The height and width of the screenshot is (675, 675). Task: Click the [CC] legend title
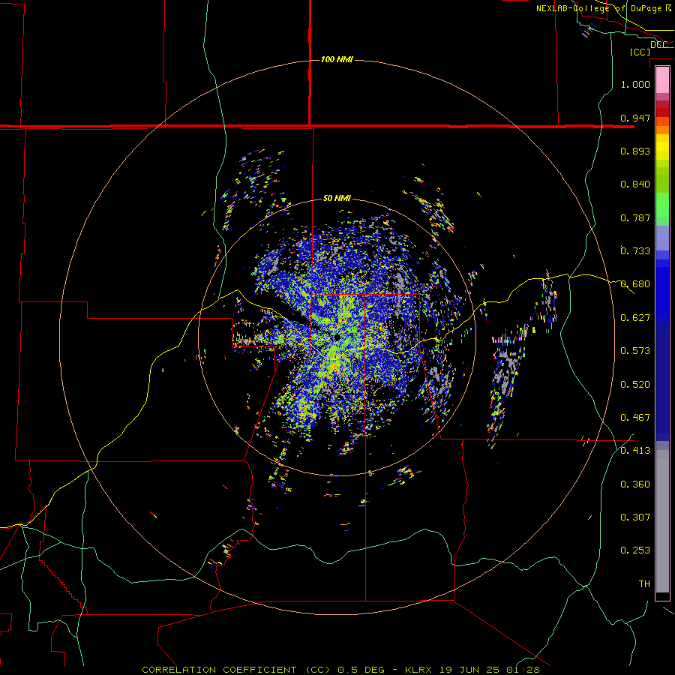640,52
